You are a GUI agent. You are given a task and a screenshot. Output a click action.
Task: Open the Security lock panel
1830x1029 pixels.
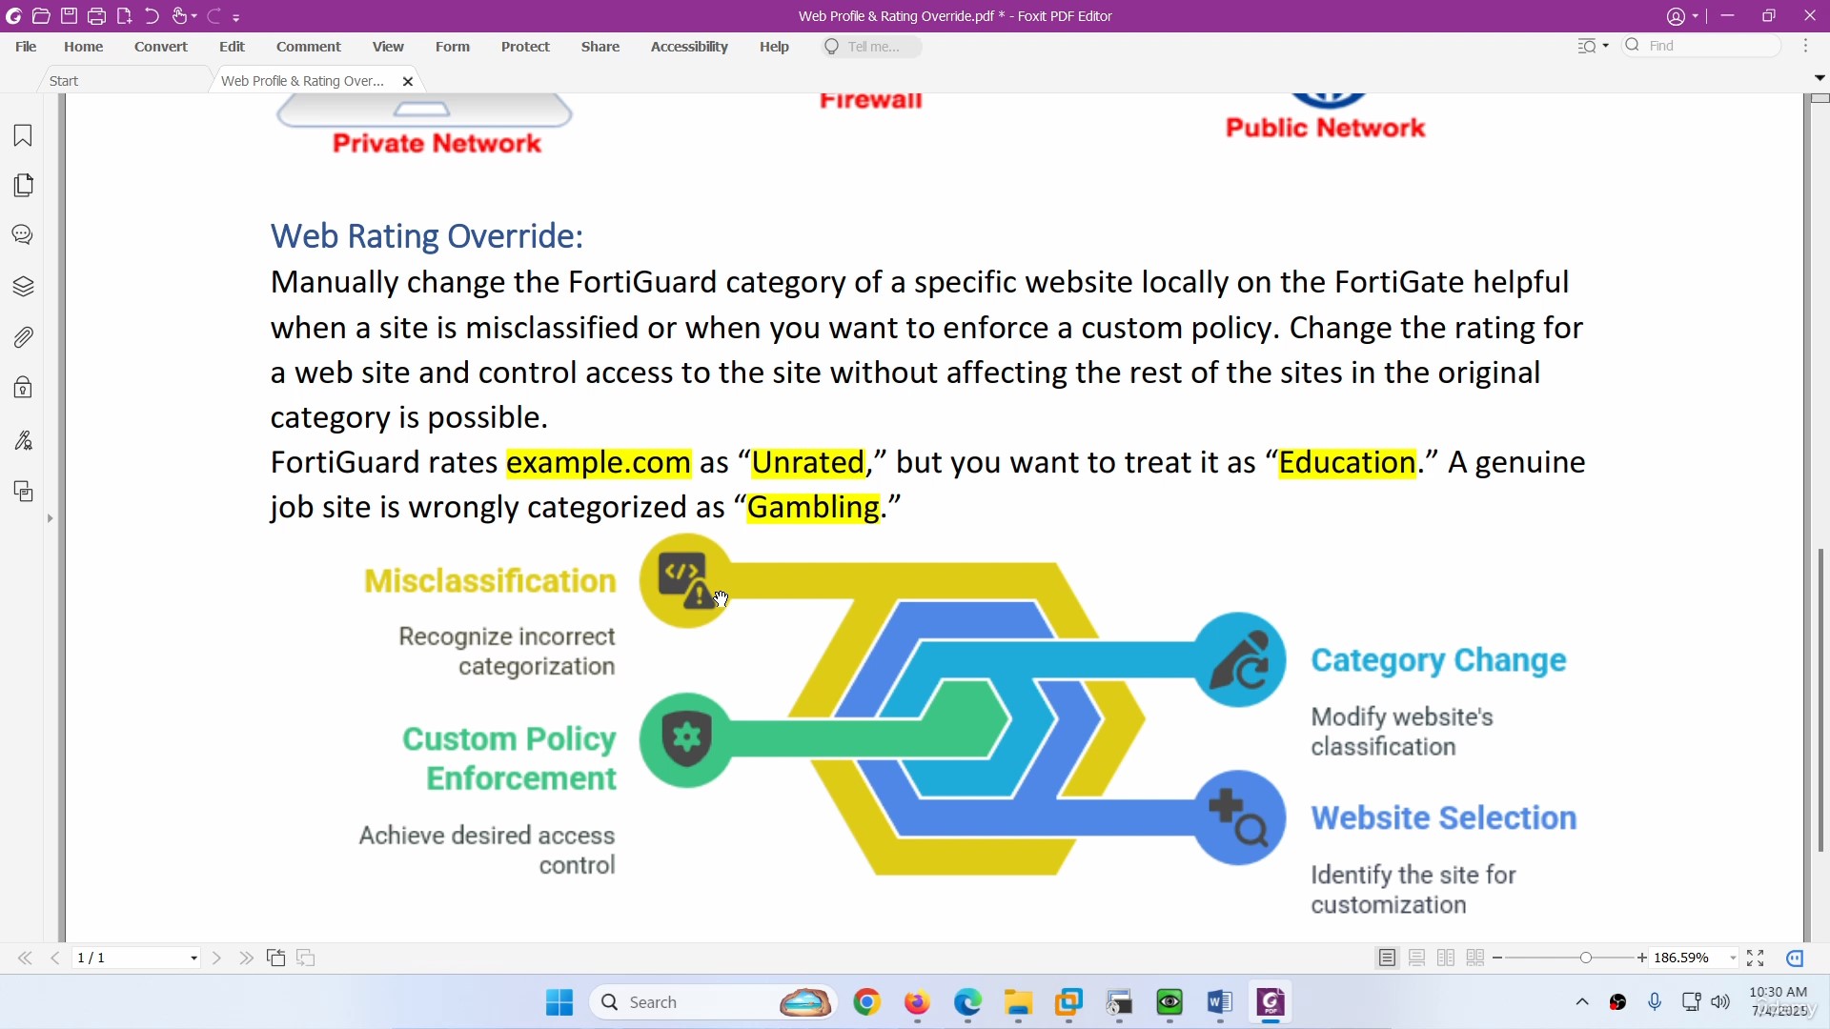(23, 388)
